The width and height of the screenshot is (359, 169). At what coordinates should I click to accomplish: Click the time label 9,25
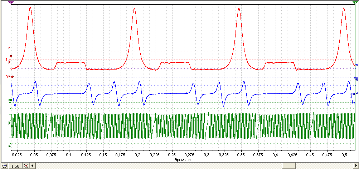coord(172,154)
